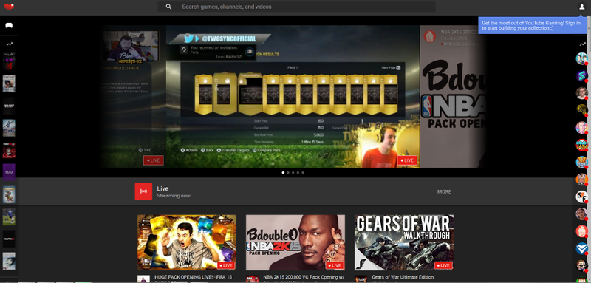591x283 pixels.
Task: Select the trending arrow in right sidebar
Action: (582, 44)
